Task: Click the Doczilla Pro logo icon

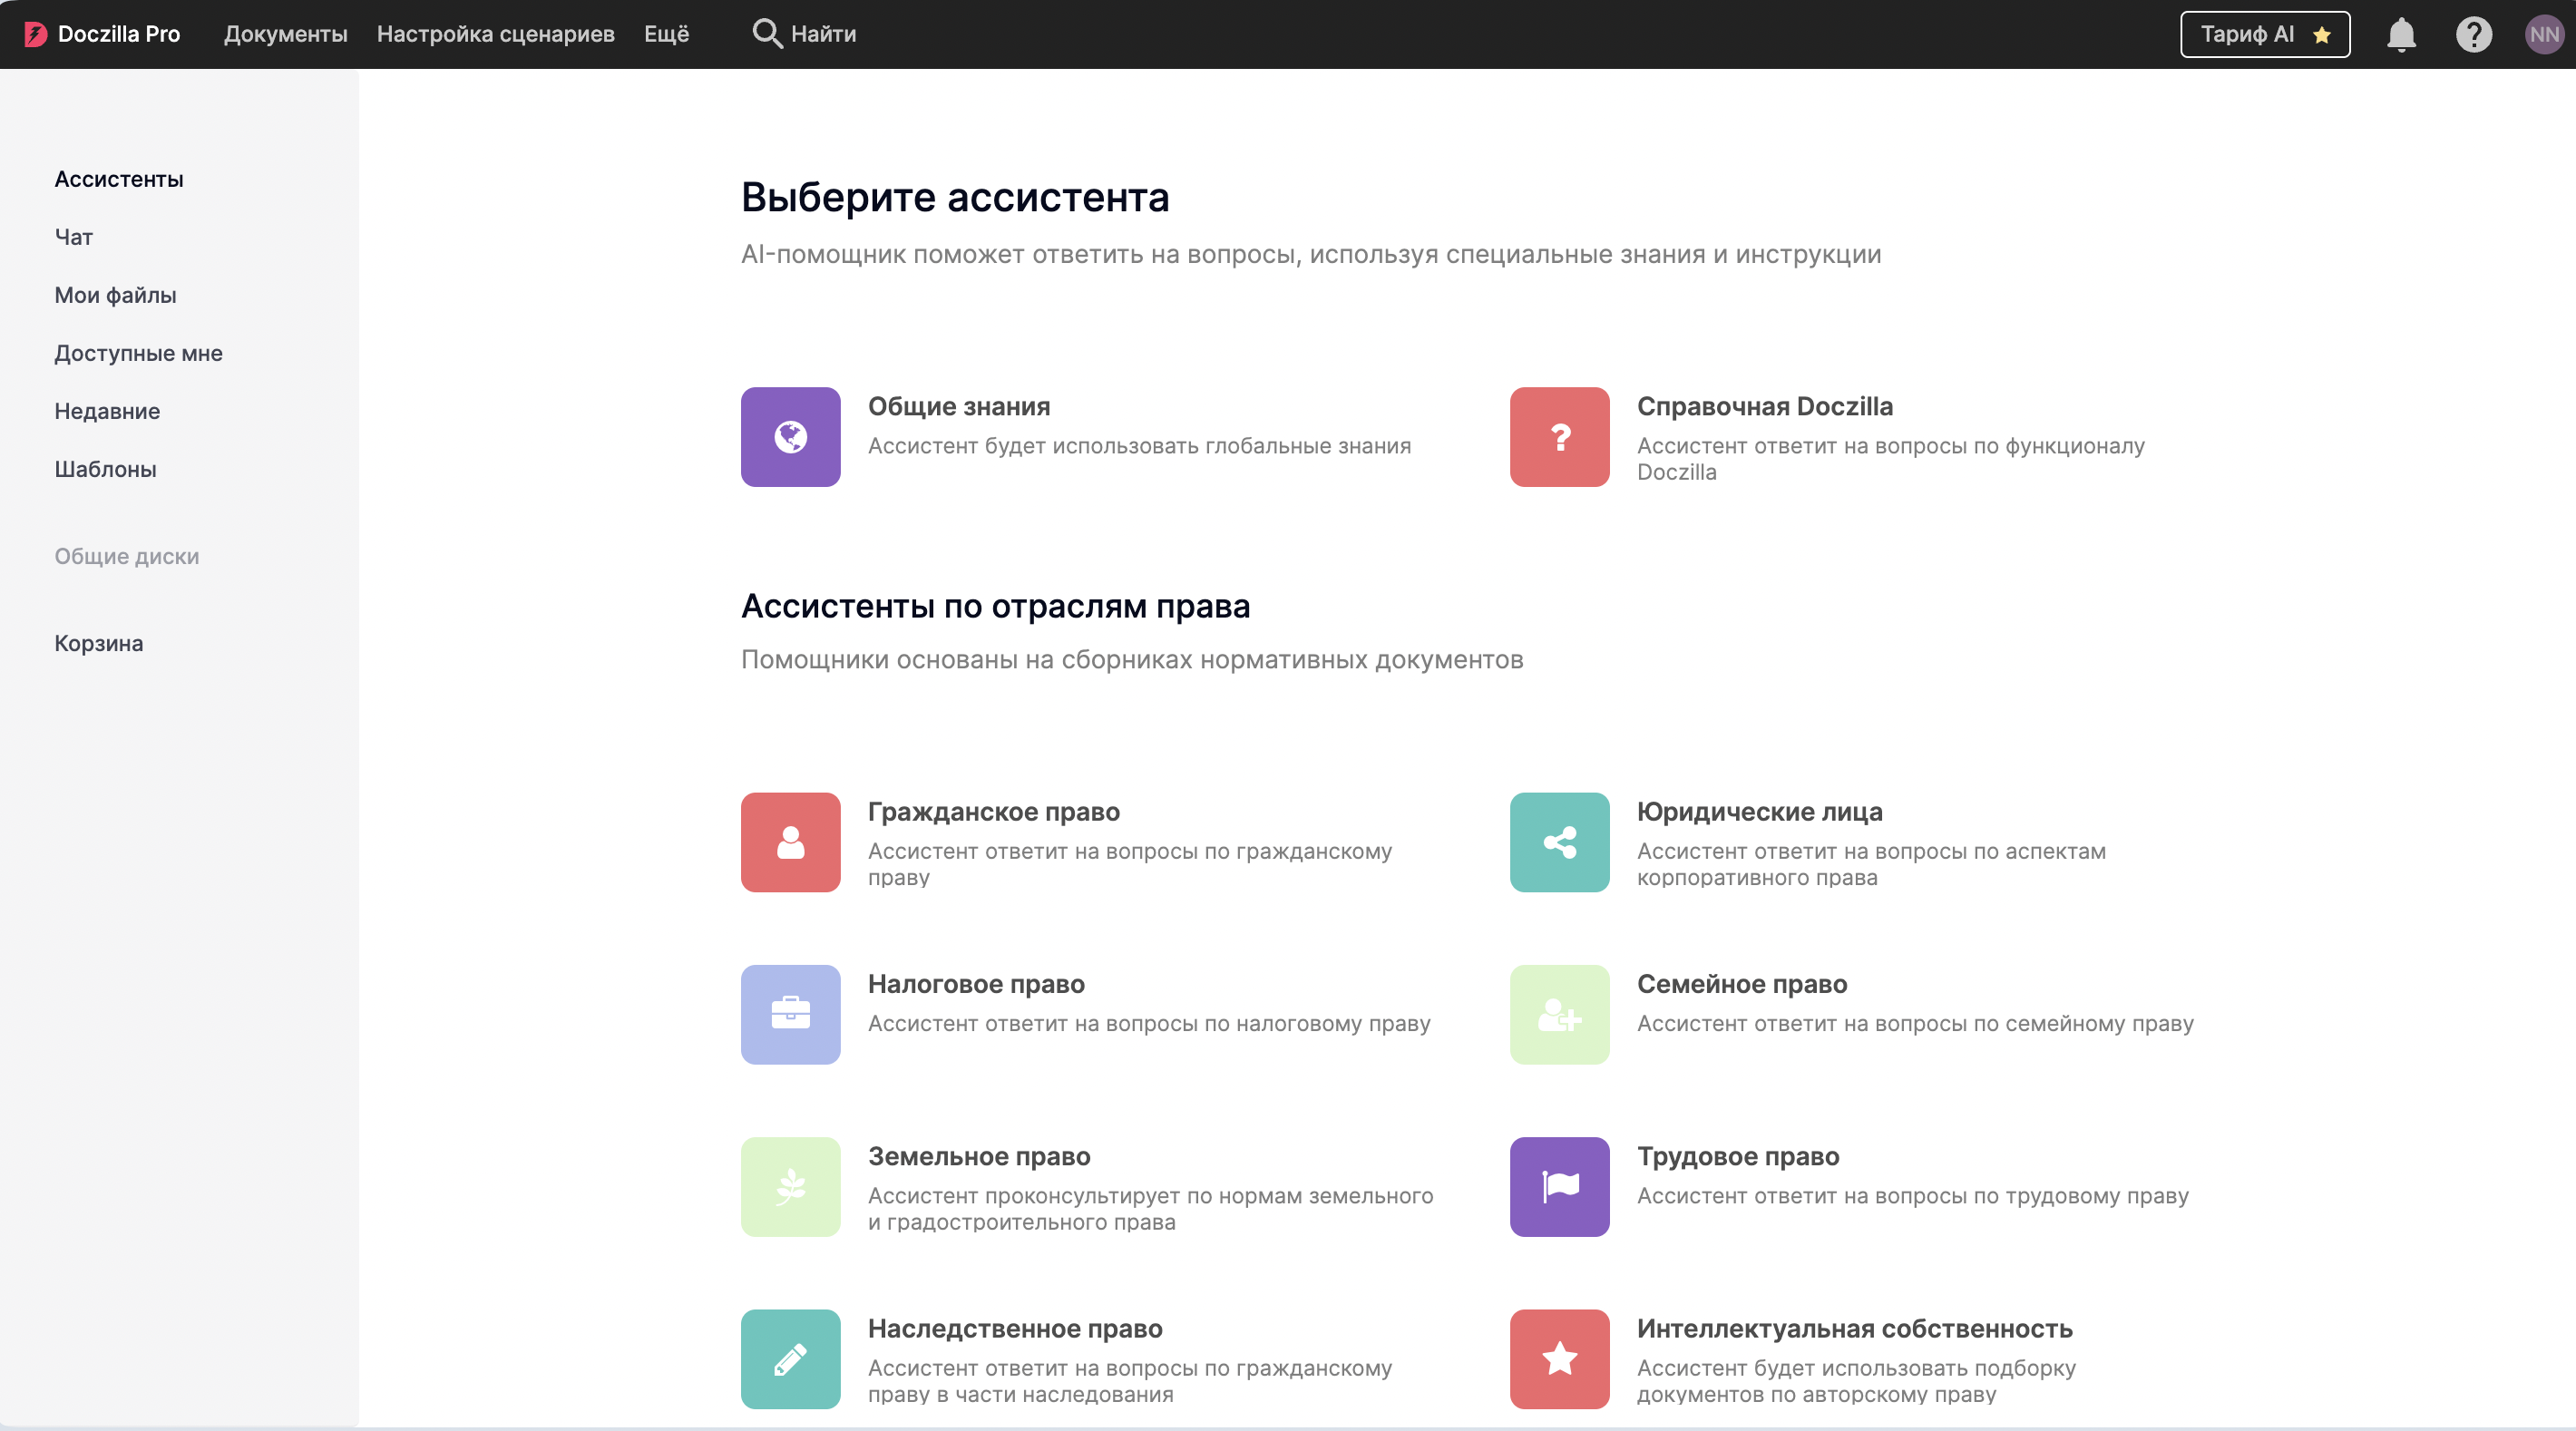Action: 35,34
